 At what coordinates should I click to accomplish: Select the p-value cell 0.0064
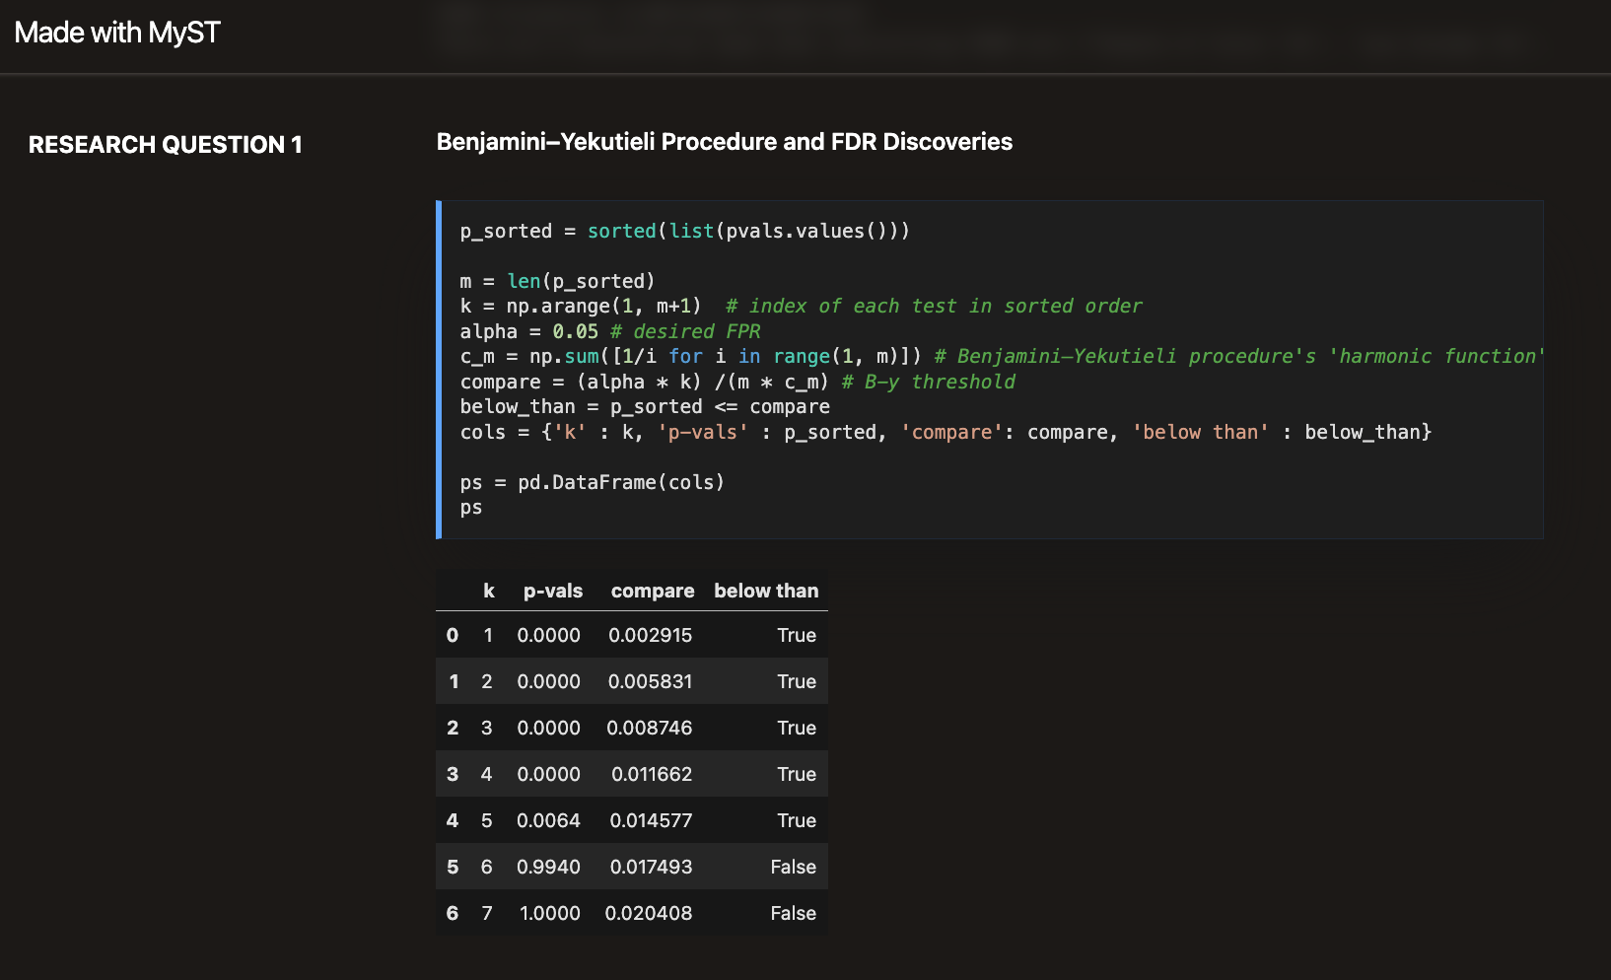pyautogui.click(x=548, y=820)
